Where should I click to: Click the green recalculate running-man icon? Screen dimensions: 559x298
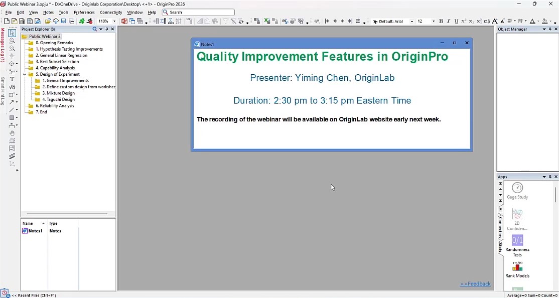coord(82,21)
